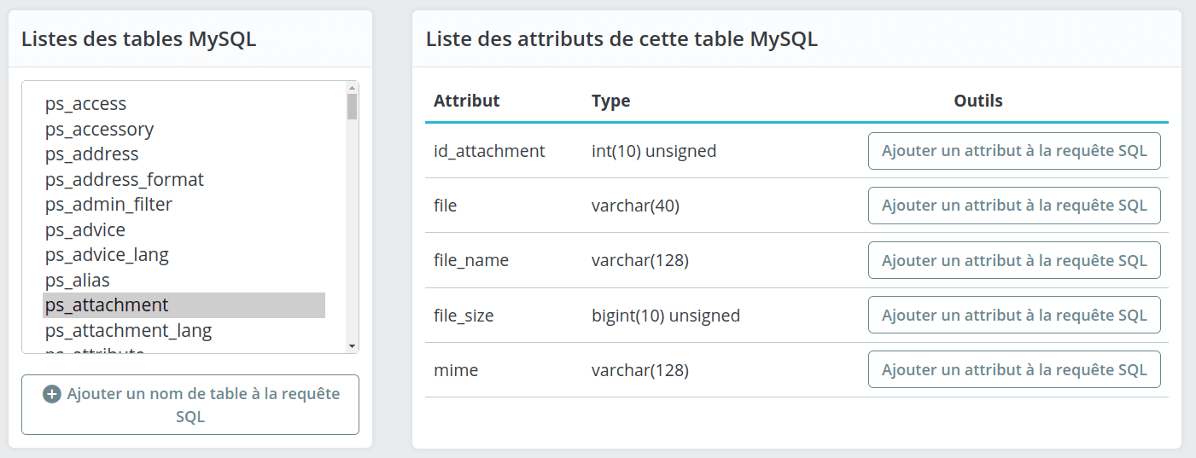The width and height of the screenshot is (1196, 458).
Task: Select ps_accessory table entry
Action: pos(99,130)
